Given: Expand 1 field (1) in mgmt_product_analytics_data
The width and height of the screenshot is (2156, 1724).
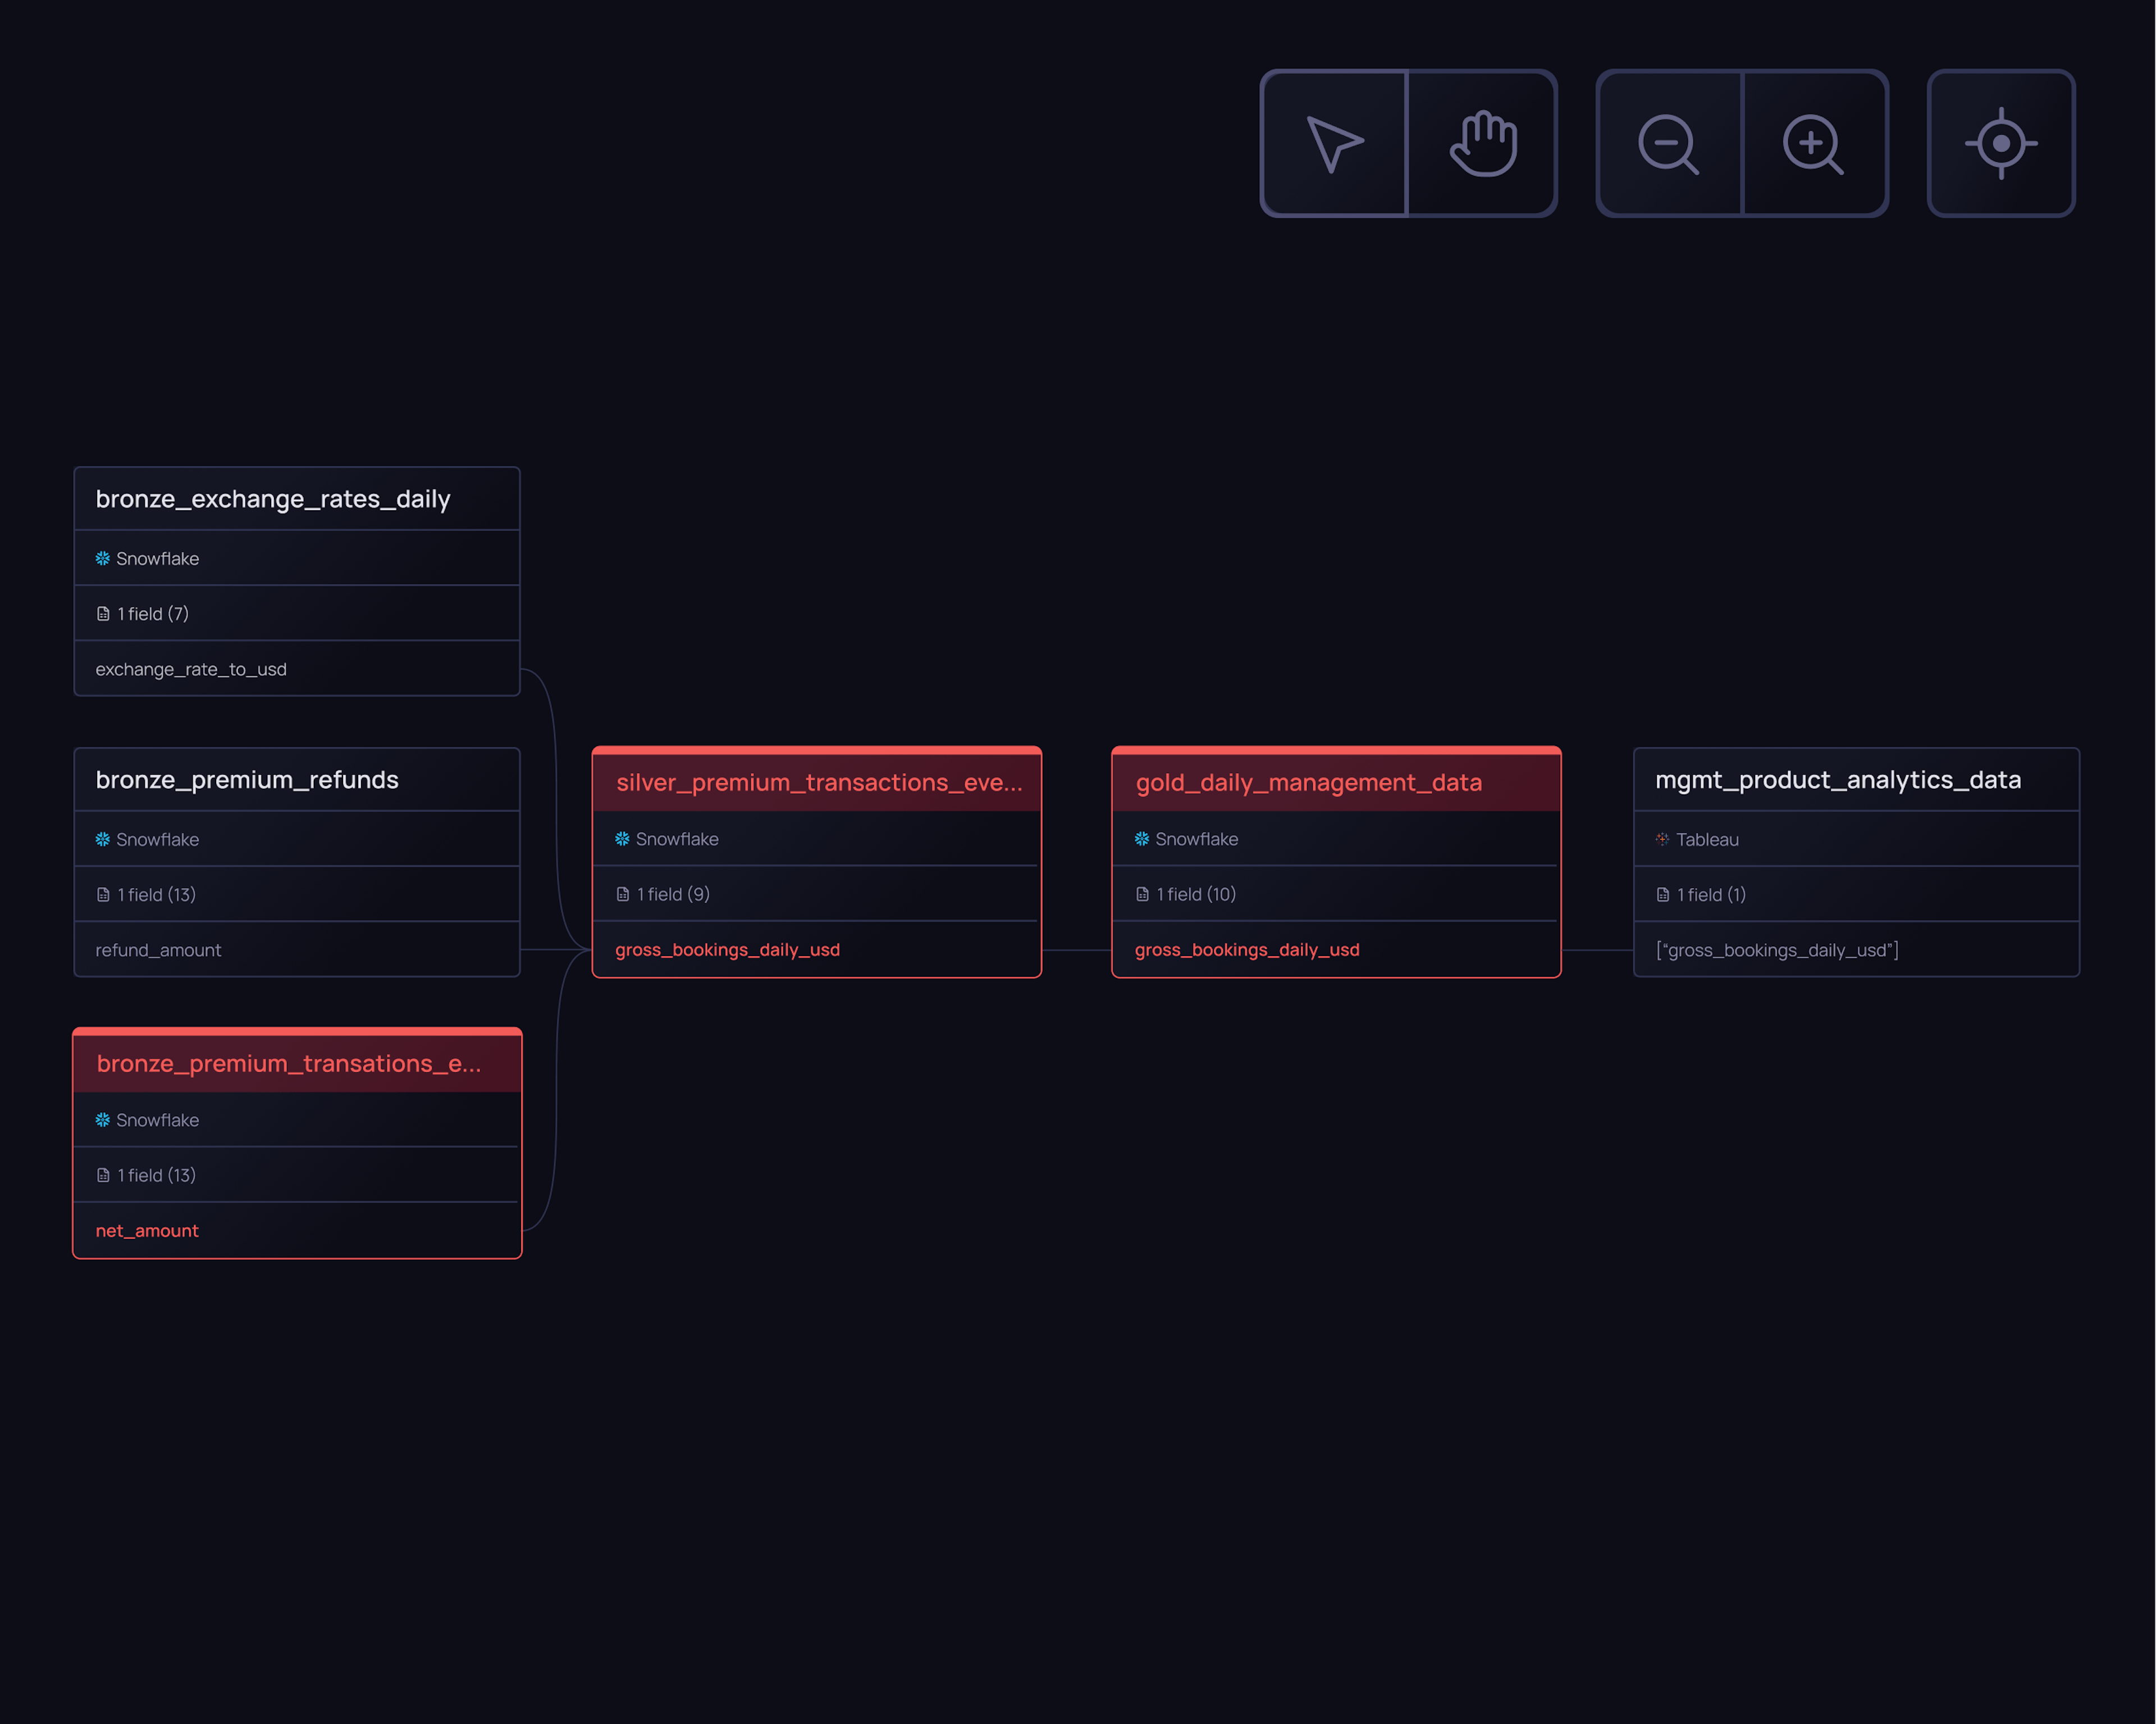Looking at the screenshot, I should coord(1710,894).
